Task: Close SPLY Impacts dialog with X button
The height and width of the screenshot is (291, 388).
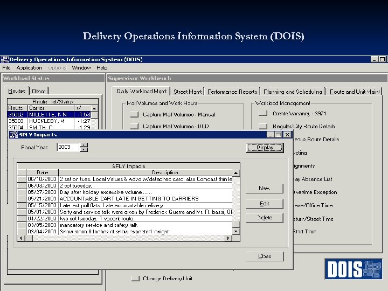Action: tap(287, 135)
